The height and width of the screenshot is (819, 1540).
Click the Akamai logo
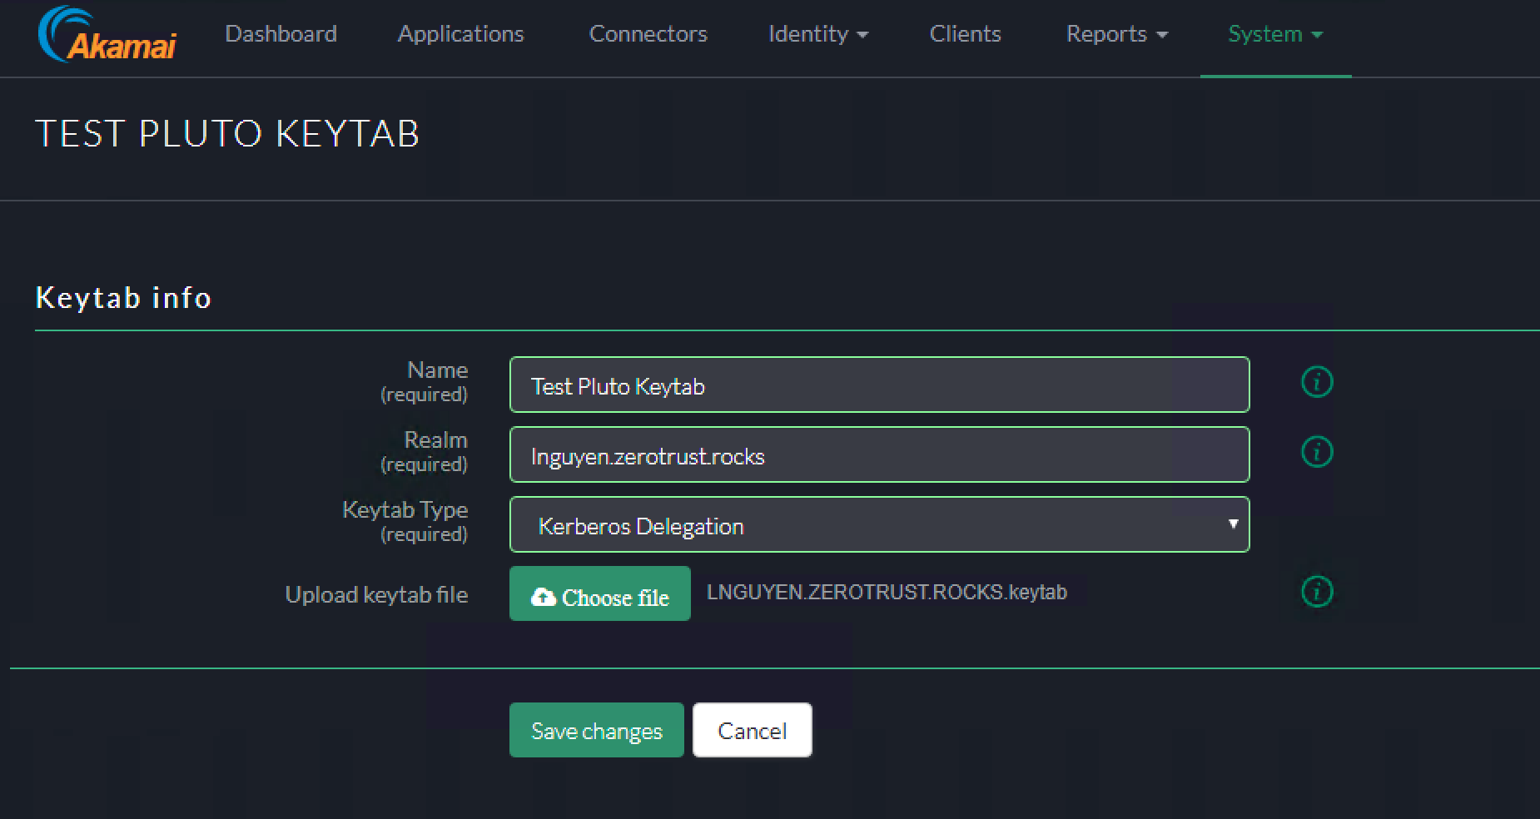(x=107, y=35)
